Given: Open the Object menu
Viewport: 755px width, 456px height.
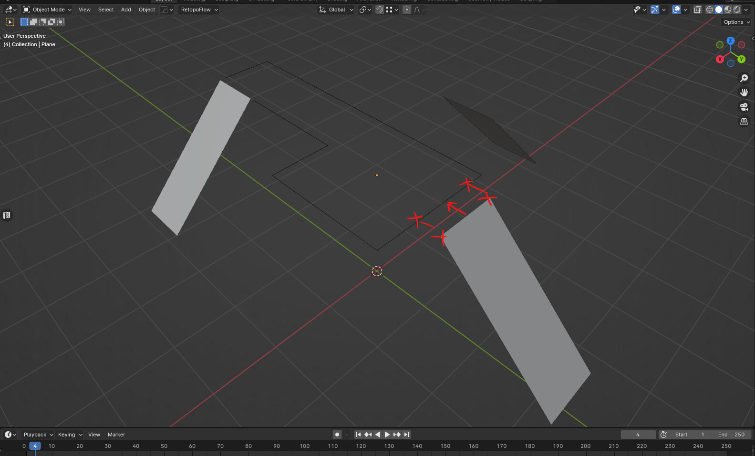Looking at the screenshot, I should [x=147, y=10].
